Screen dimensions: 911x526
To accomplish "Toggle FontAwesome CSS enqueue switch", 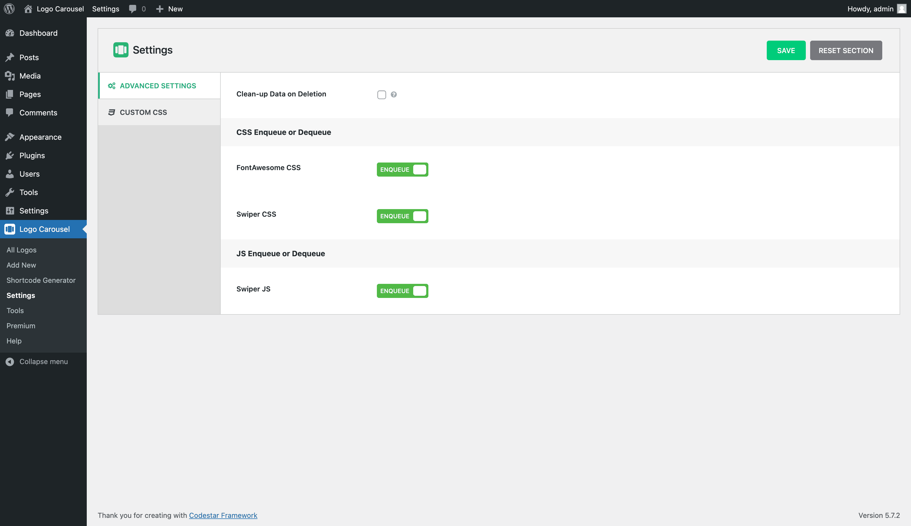I will [x=402, y=170].
